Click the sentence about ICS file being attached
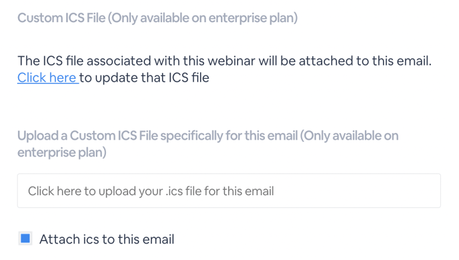The width and height of the screenshot is (459, 260). 225,61
